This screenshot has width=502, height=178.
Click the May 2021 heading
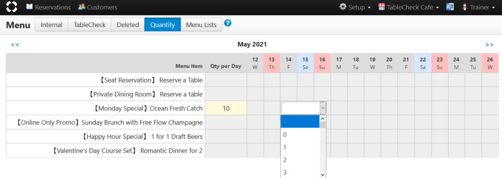click(x=252, y=44)
